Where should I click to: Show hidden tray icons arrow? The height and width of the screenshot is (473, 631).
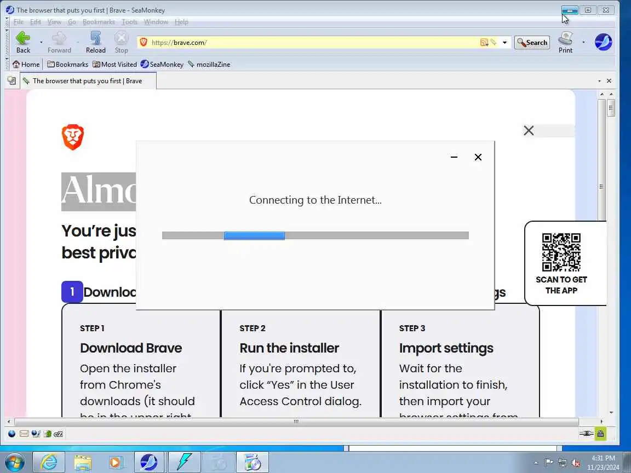[536, 463]
